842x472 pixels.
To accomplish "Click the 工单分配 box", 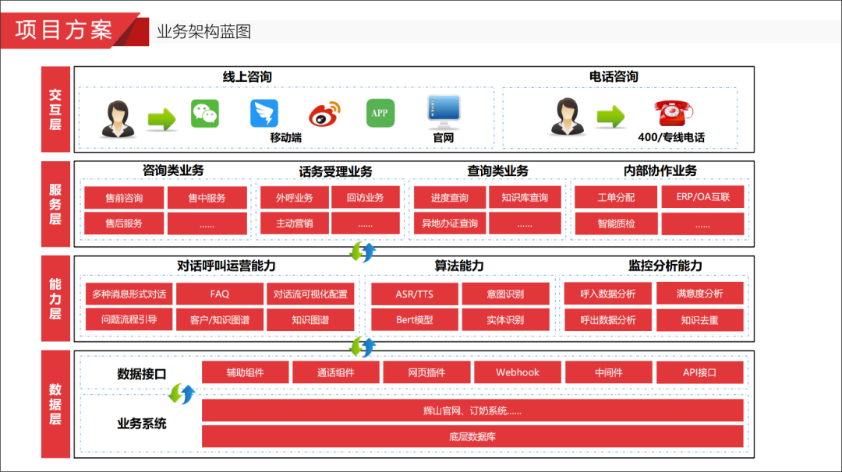I will (x=616, y=197).
